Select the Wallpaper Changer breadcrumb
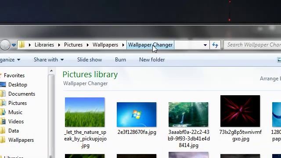Viewport: 281px width, 158px height. 150,45
